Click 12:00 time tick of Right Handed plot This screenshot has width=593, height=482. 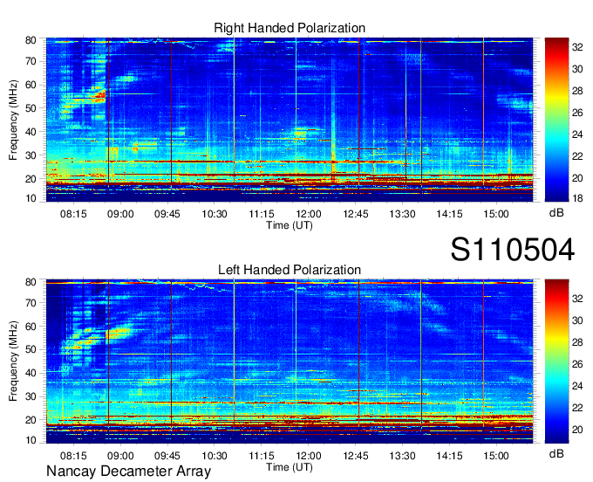point(309,214)
